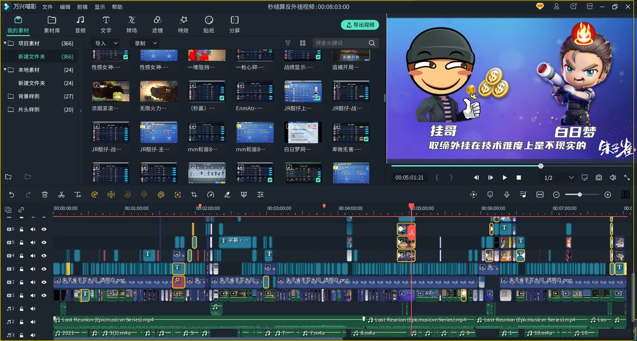Record a voiceover with microphone icon
The height and width of the screenshot is (341, 637).
pyautogui.click(x=507, y=194)
